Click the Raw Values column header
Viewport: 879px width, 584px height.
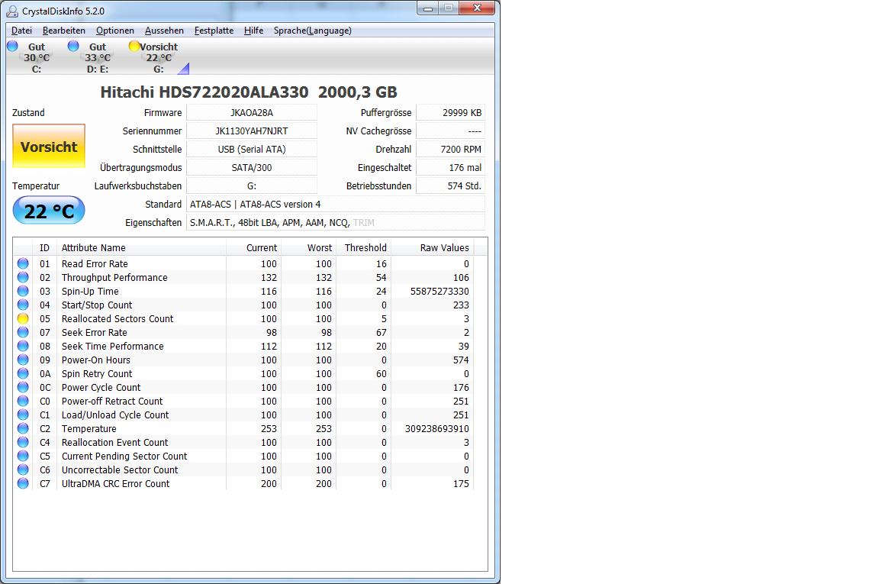point(432,247)
